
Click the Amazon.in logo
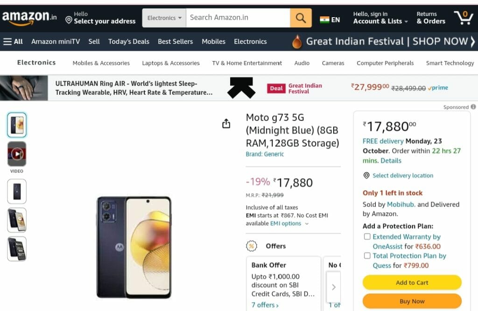29,18
